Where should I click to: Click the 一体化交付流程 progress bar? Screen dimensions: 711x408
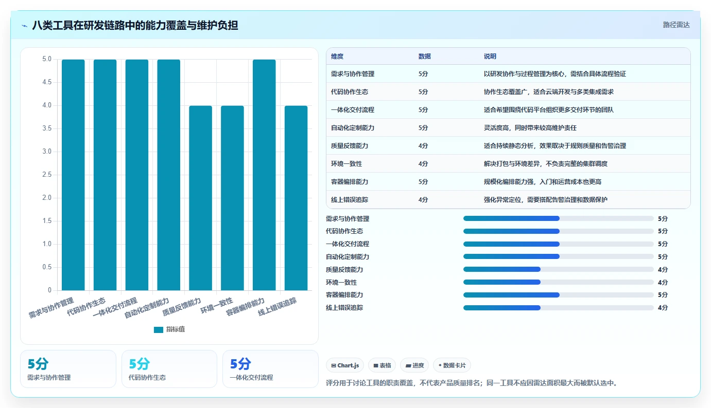(559, 244)
